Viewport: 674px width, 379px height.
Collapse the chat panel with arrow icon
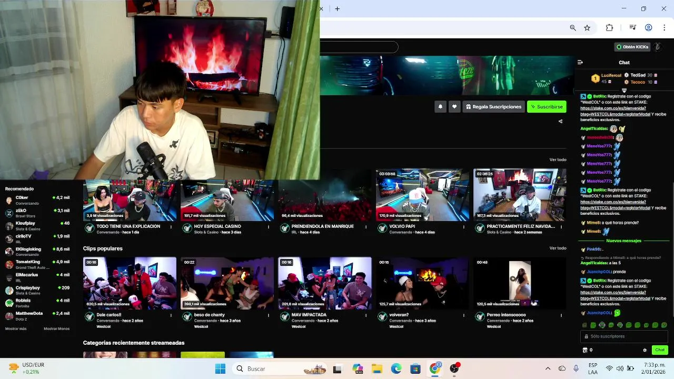pos(580,62)
